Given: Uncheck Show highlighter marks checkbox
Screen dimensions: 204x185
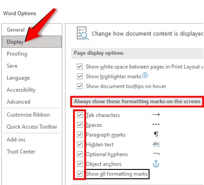Looking at the screenshot, I should pos(80,76).
